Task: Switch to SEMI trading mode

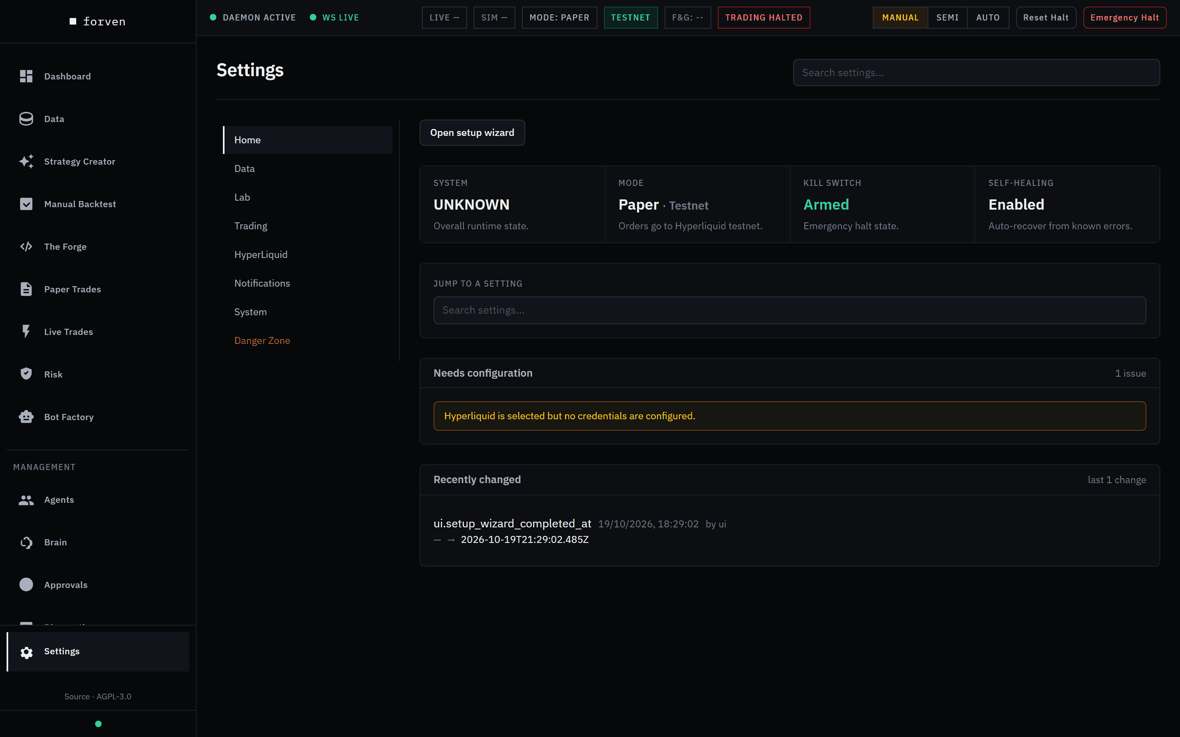Action: [947, 18]
